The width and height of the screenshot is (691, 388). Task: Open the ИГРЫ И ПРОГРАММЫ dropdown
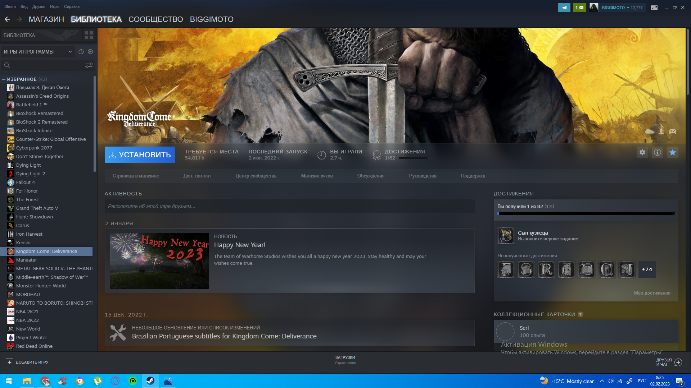pyautogui.click(x=38, y=52)
